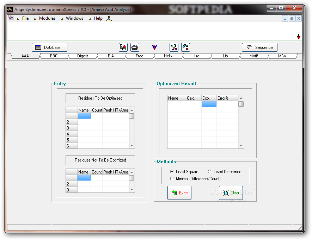Click Error% column header in Optimized Result

(227, 98)
